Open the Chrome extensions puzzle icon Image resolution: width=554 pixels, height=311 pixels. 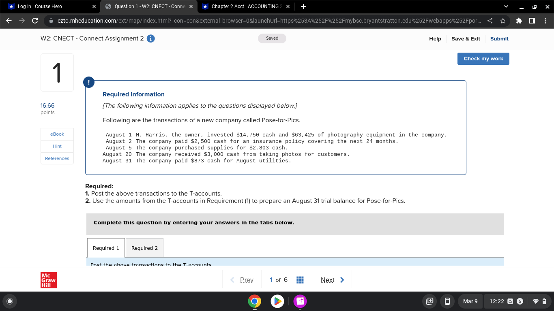coord(519,21)
